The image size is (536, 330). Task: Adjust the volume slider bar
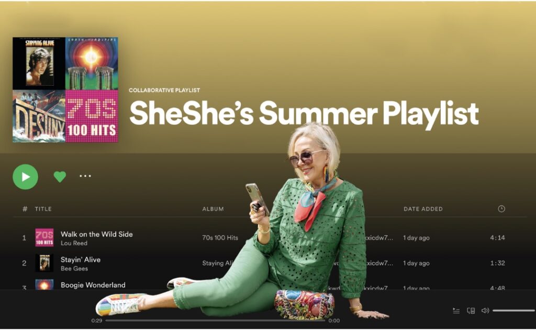click(x=514, y=311)
